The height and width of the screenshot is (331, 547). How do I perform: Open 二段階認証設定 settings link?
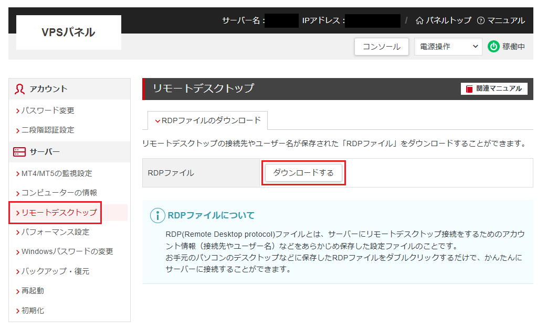(x=48, y=130)
